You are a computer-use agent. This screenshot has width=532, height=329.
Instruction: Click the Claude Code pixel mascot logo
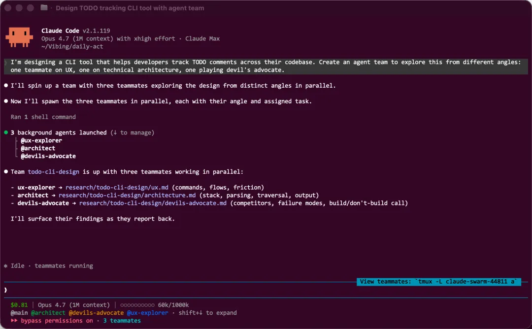(19, 37)
